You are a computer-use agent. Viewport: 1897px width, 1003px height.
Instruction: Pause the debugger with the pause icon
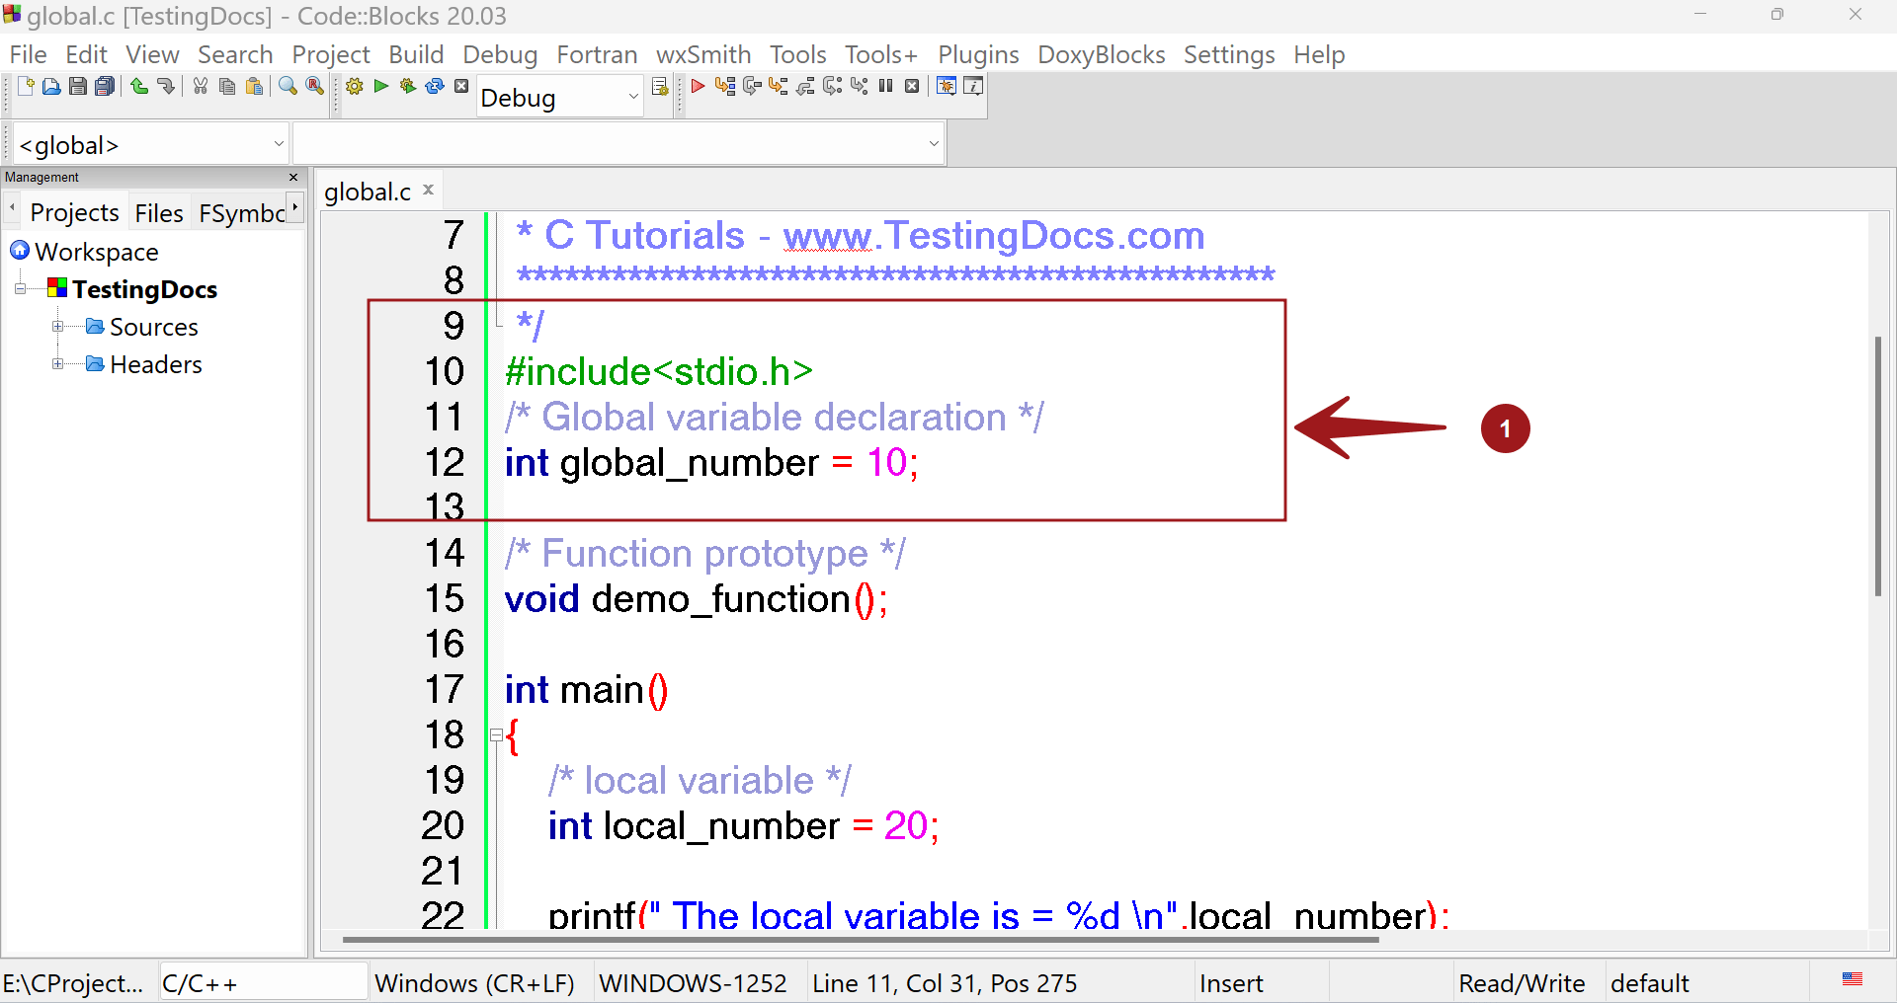point(885,86)
